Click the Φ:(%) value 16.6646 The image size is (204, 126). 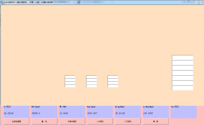[x=64, y=114]
